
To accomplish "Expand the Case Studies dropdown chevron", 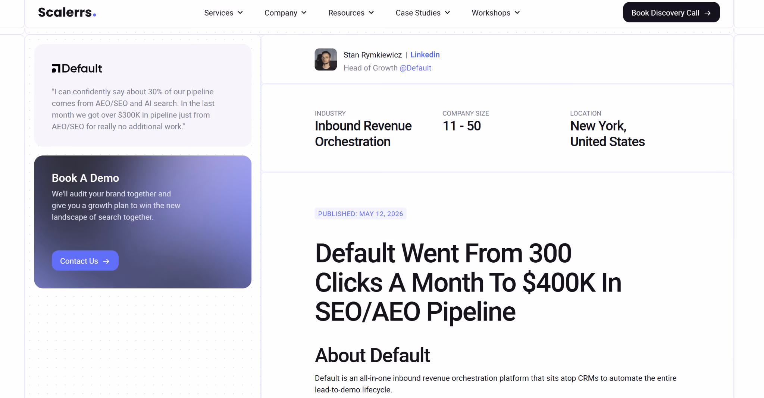I will click(x=447, y=13).
